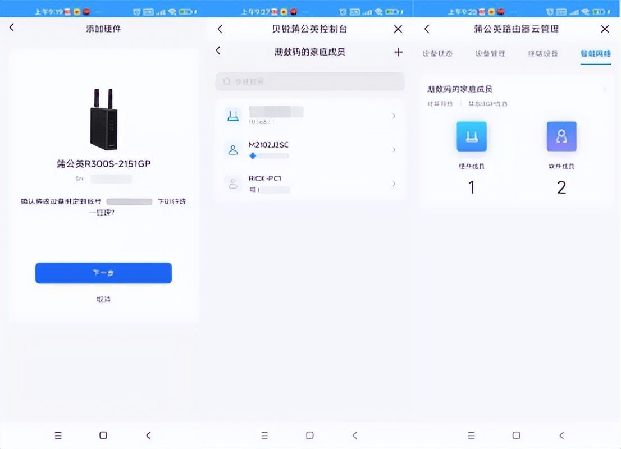This screenshot has height=449, width=621.
Task: Tap the router icon in the first member row
Action: 233,116
